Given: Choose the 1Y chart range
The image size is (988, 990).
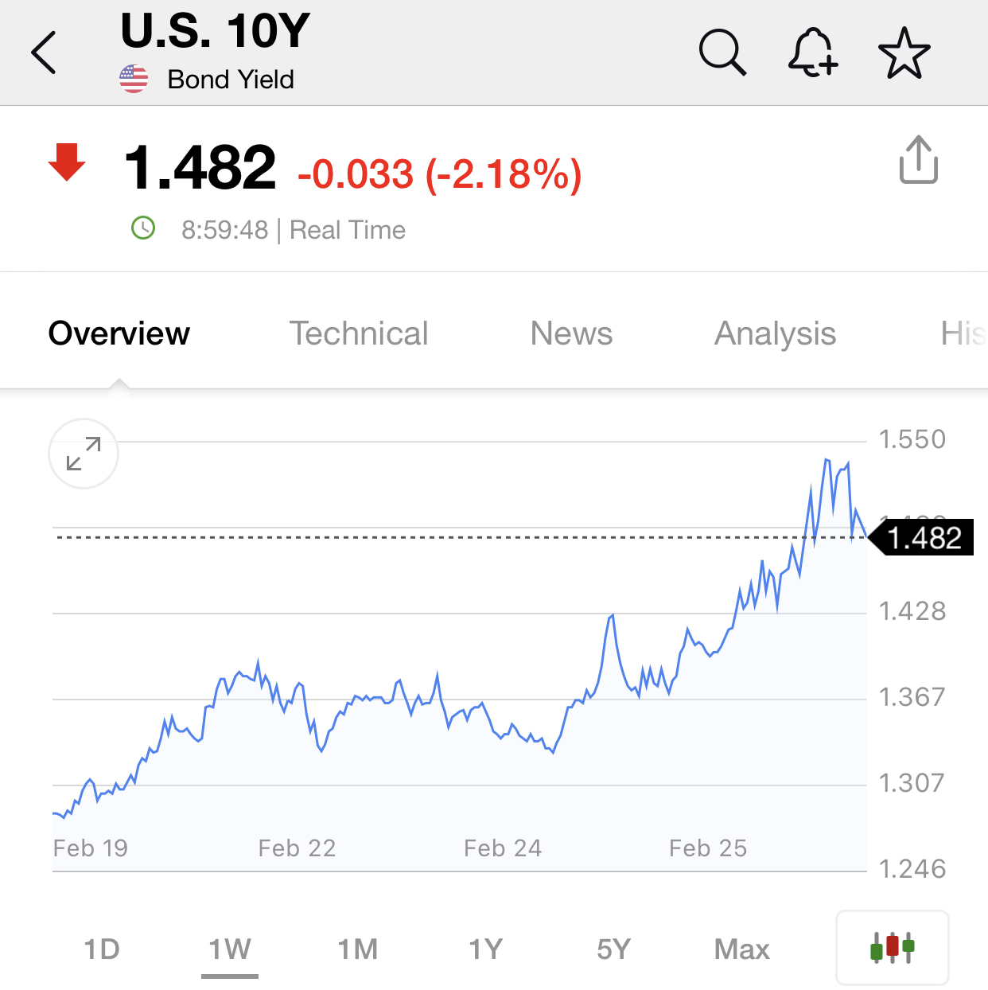Looking at the screenshot, I should (x=486, y=949).
